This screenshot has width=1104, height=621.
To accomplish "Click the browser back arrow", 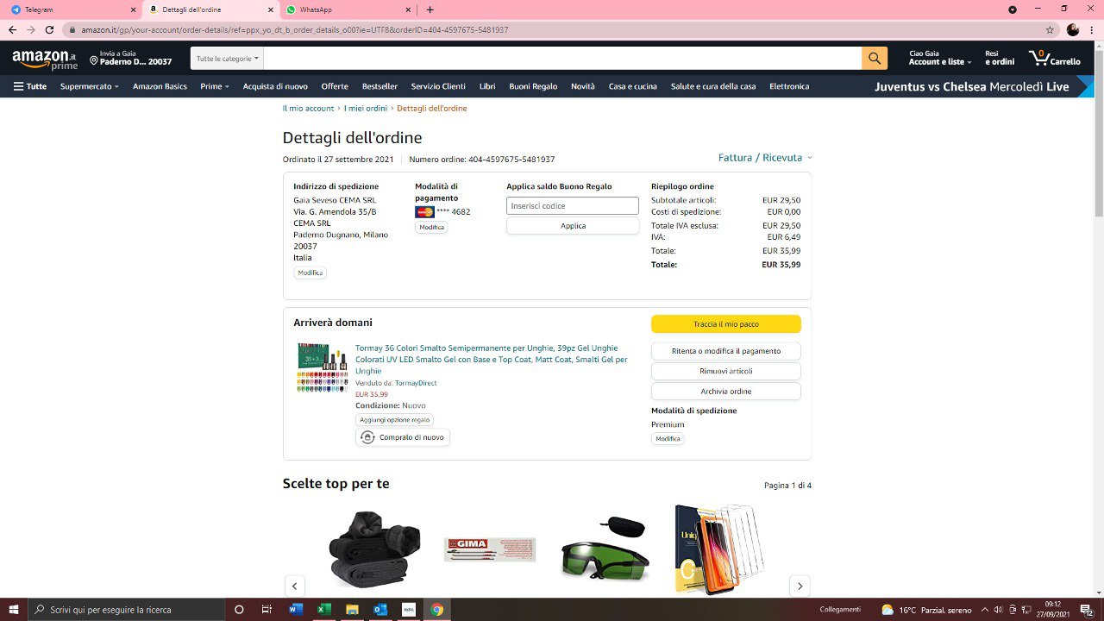I will [x=12, y=29].
